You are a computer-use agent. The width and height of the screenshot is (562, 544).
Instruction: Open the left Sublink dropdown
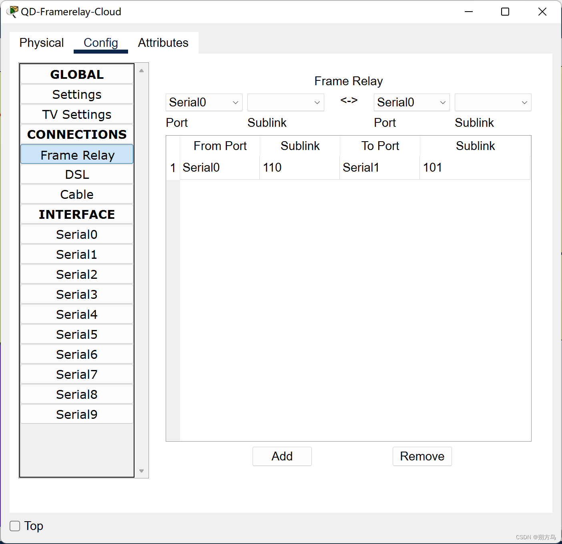point(285,102)
